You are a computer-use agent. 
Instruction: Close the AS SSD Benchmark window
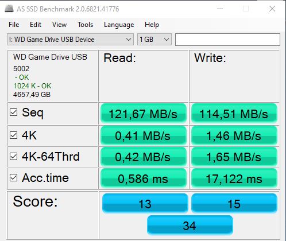[272, 9]
